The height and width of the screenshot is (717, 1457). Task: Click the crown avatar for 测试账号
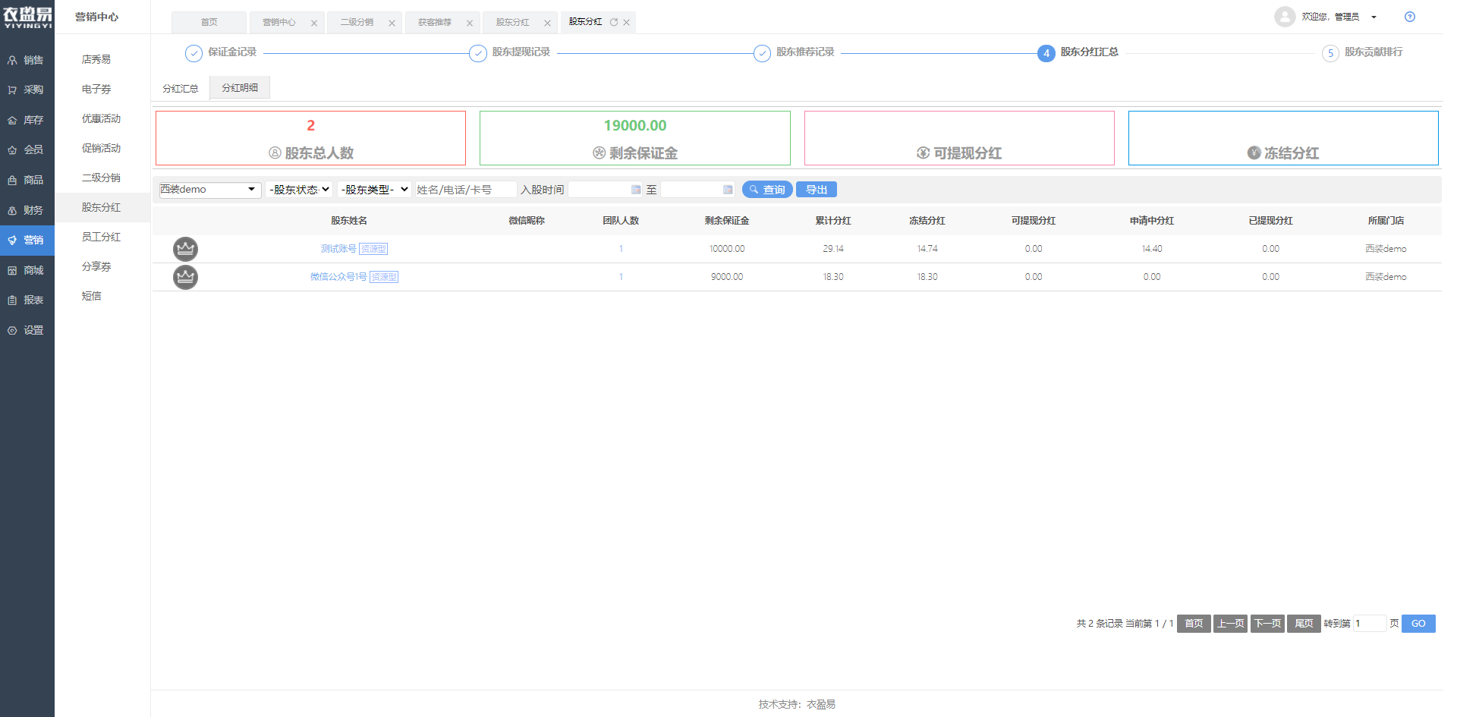[x=185, y=249]
